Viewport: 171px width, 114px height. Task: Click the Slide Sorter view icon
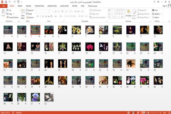coord(133,113)
